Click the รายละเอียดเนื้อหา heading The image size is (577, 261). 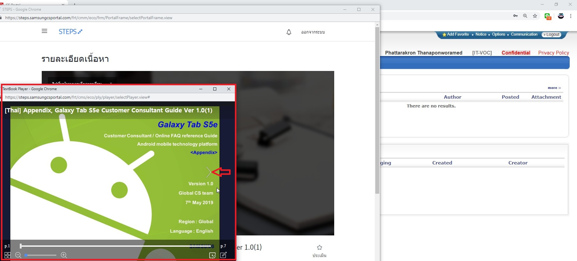(75, 58)
